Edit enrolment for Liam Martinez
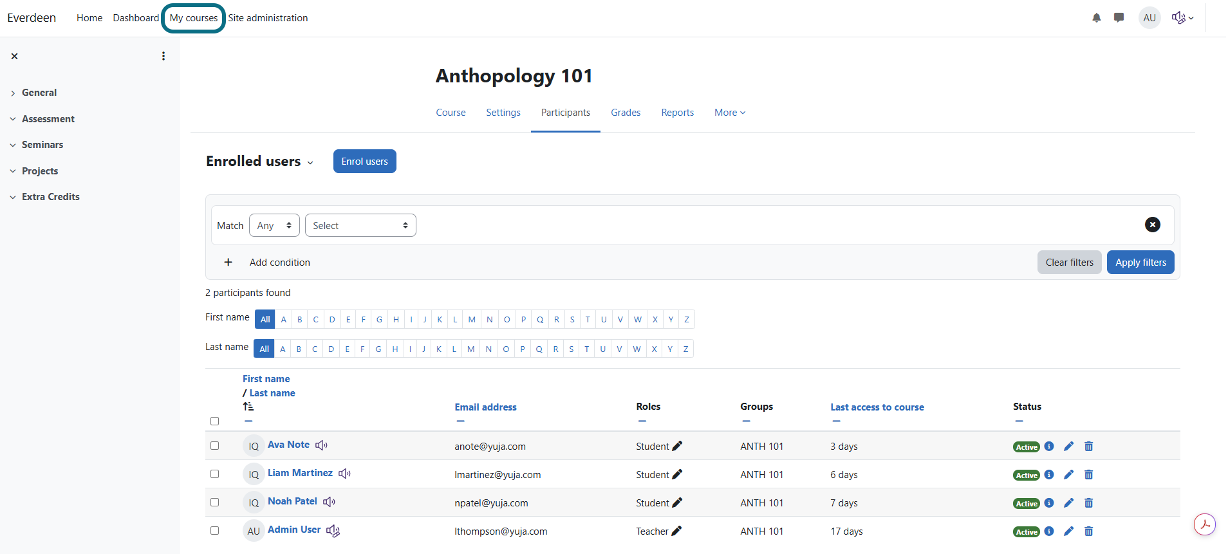Viewport: 1228px width, 554px height. click(x=1069, y=474)
